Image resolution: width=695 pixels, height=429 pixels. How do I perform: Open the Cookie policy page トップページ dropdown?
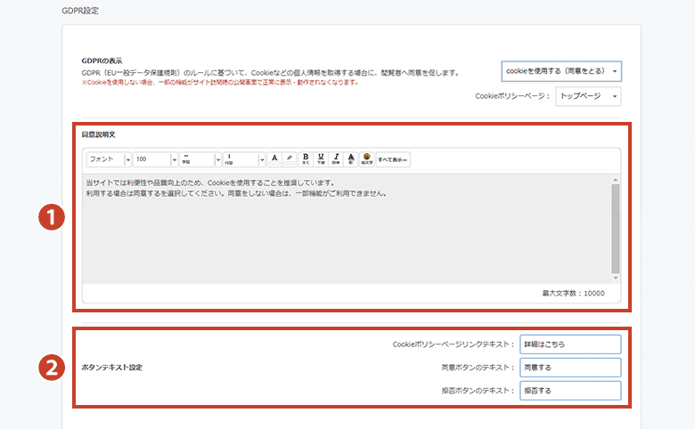(x=587, y=96)
